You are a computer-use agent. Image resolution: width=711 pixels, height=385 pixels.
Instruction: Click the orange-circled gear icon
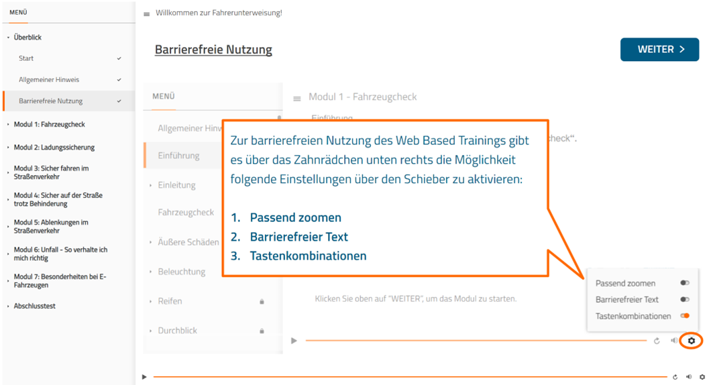coord(692,341)
